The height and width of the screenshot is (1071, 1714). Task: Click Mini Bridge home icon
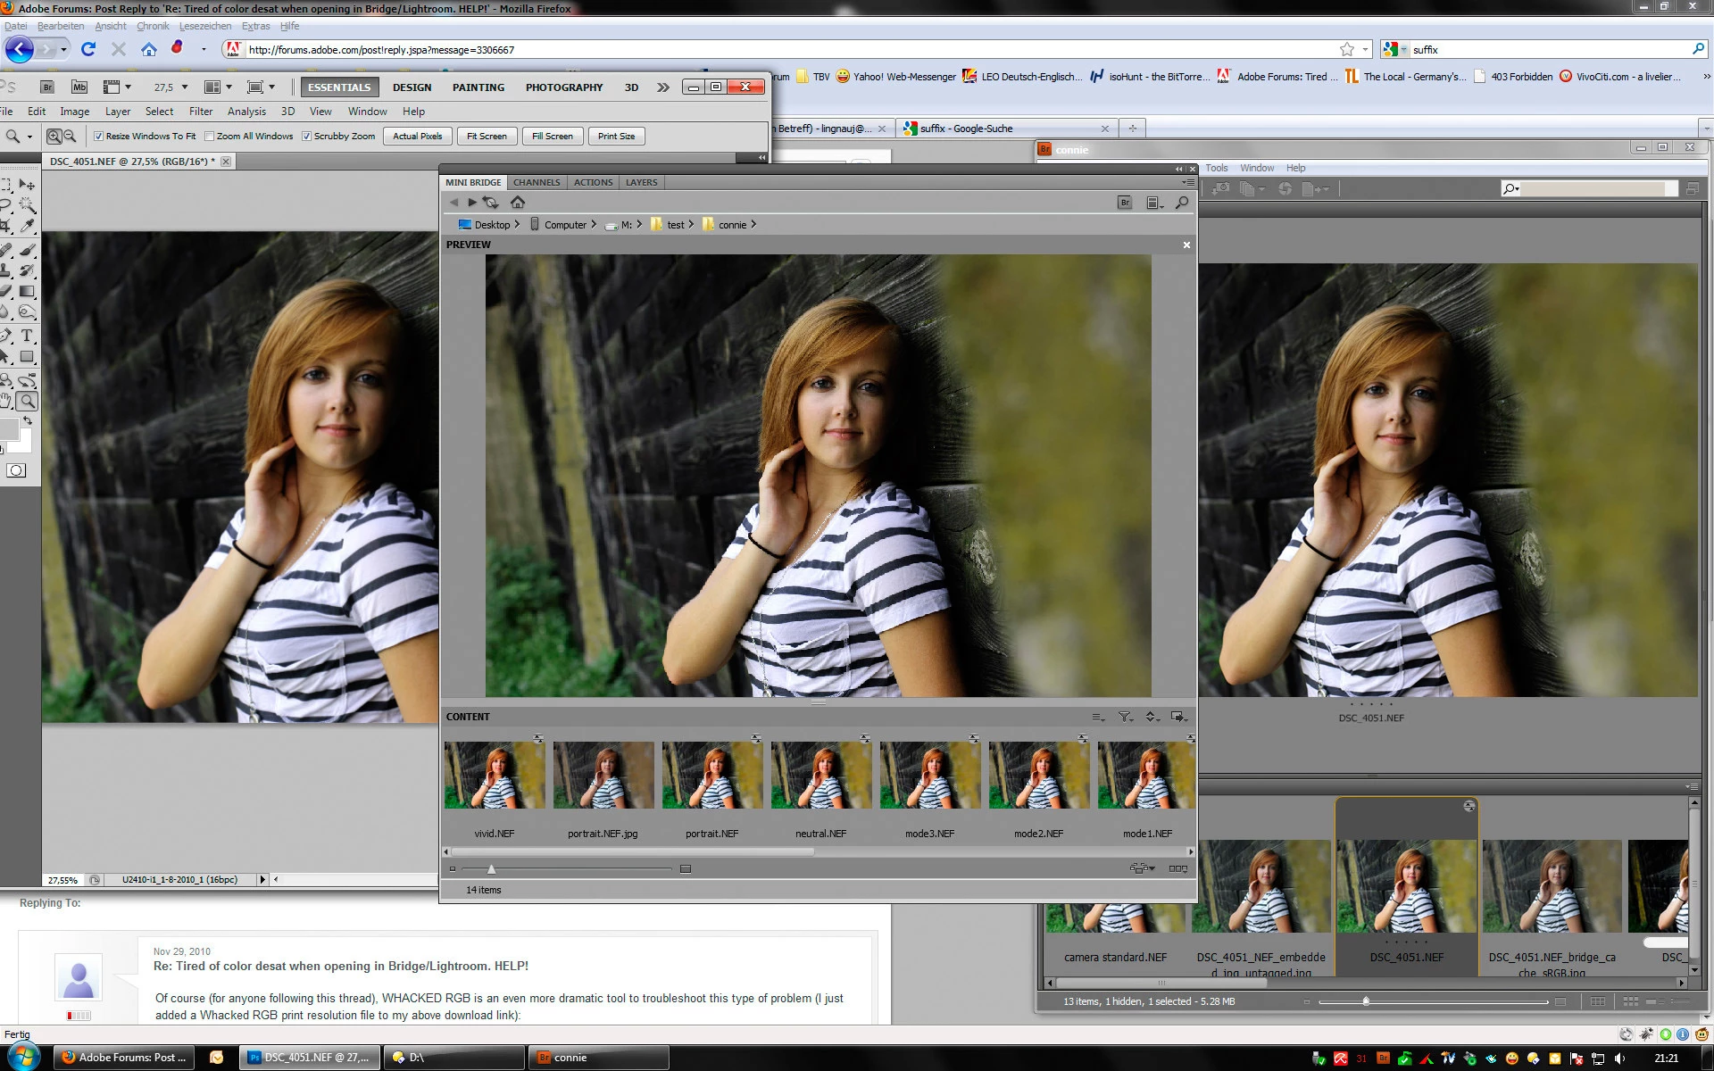518,203
